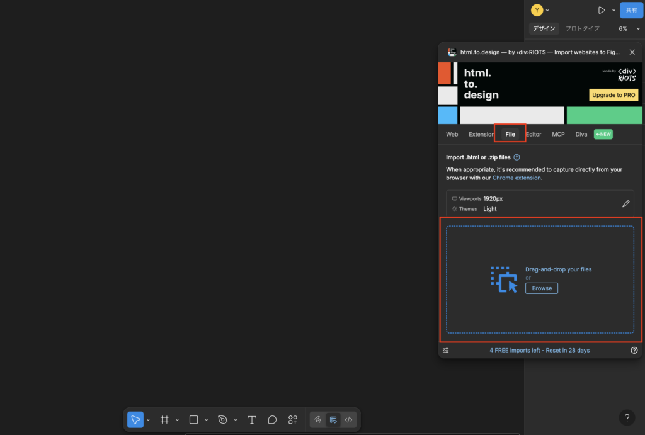Click the green NEW badge
The height and width of the screenshot is (435, 645).
coord(603,134)
